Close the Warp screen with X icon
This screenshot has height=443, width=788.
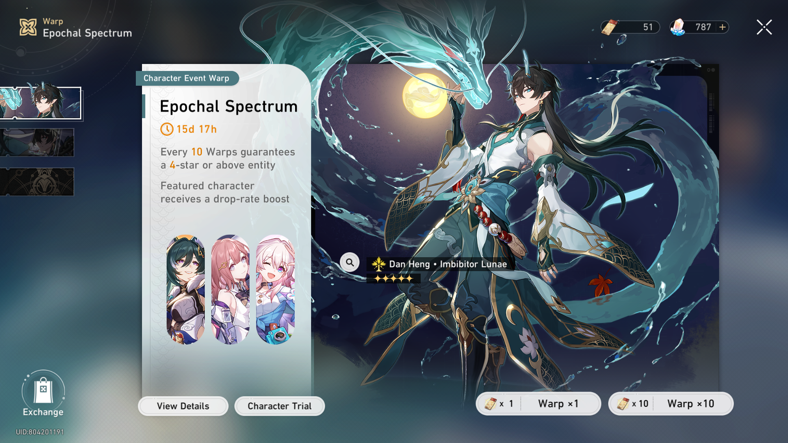point(764,27)
